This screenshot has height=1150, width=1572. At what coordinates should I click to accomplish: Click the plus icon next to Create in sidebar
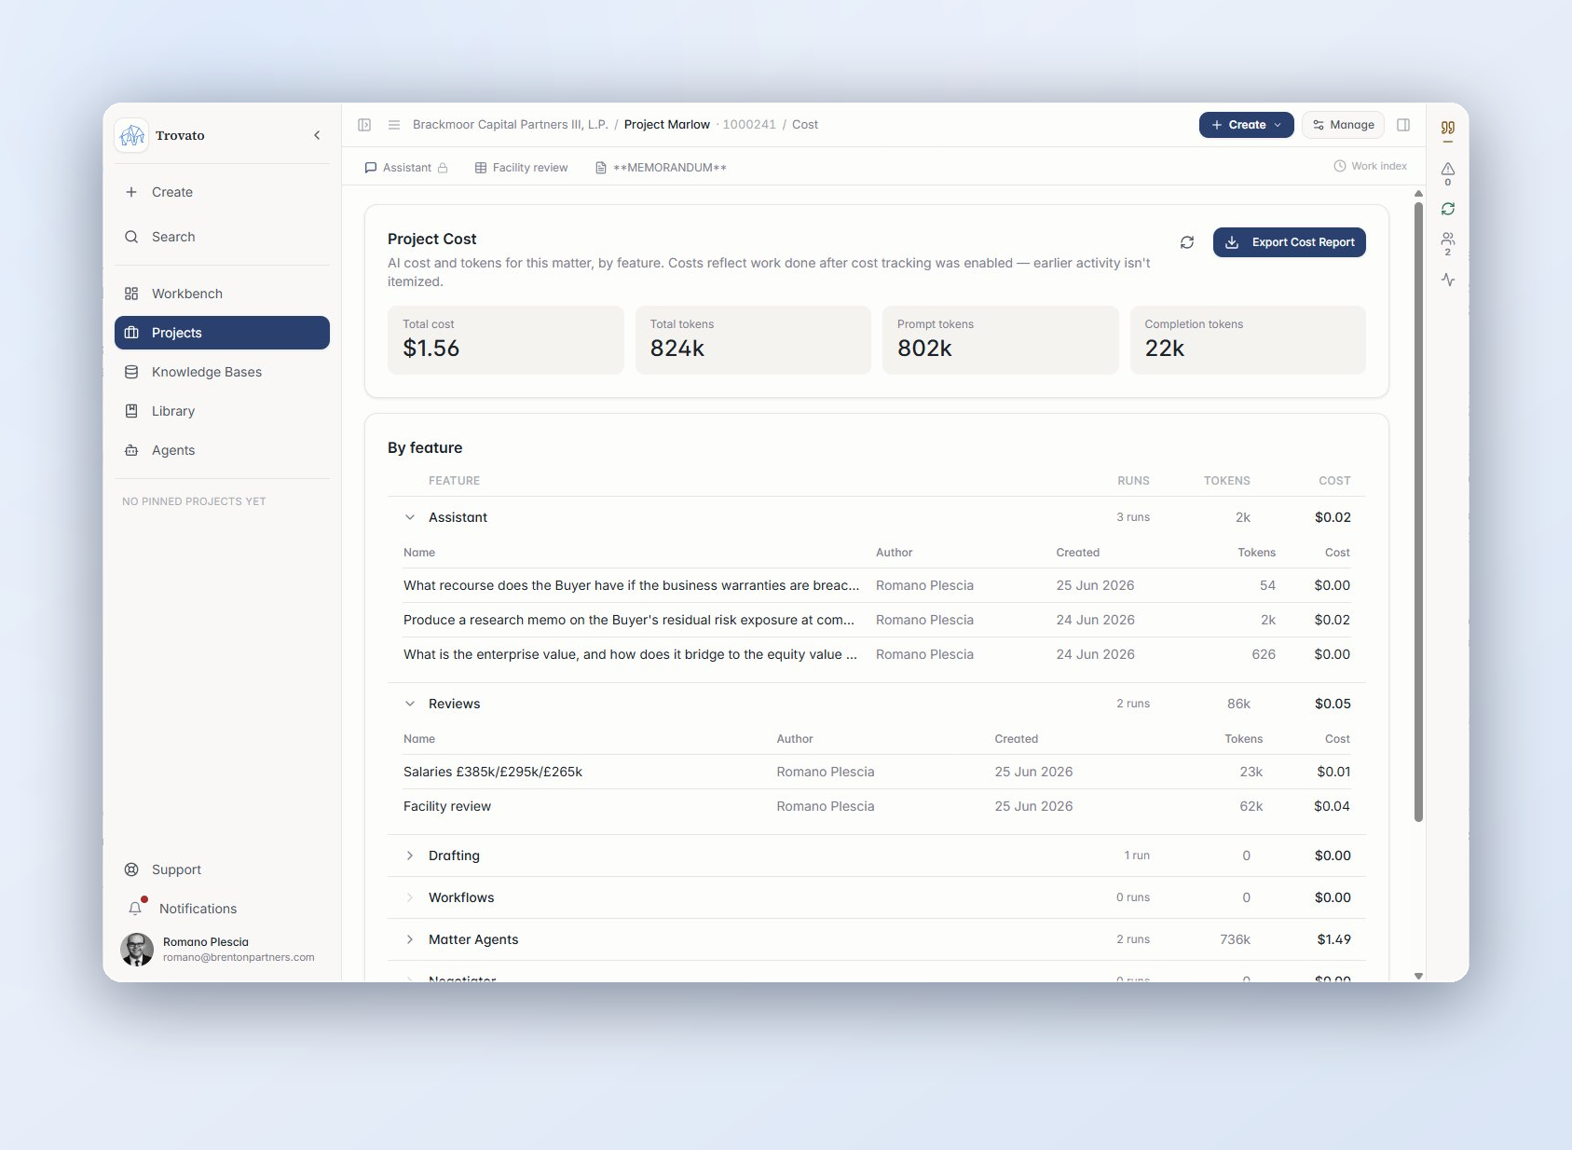pos(131,192)
